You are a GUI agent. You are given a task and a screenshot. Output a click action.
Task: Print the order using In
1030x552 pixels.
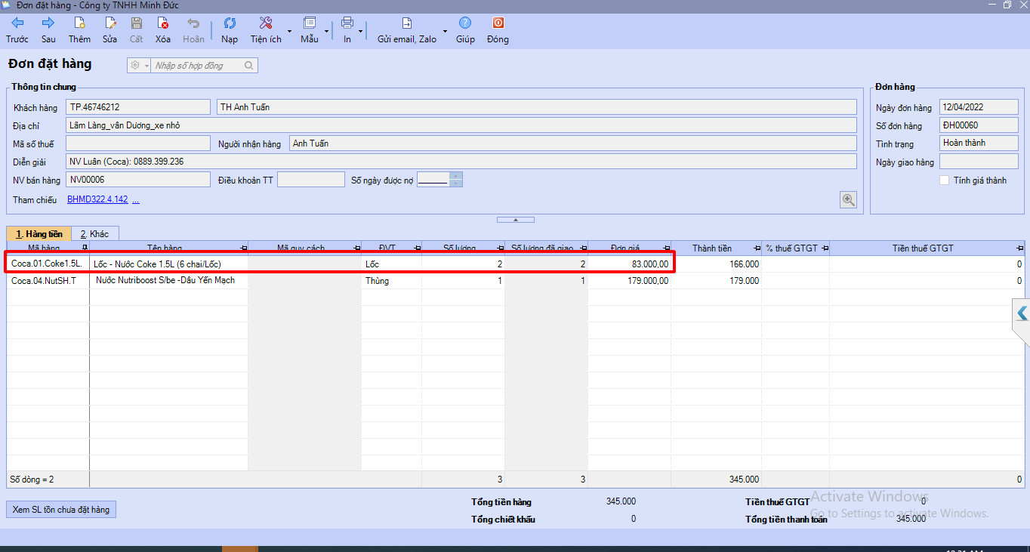click(x=347, y=30)
